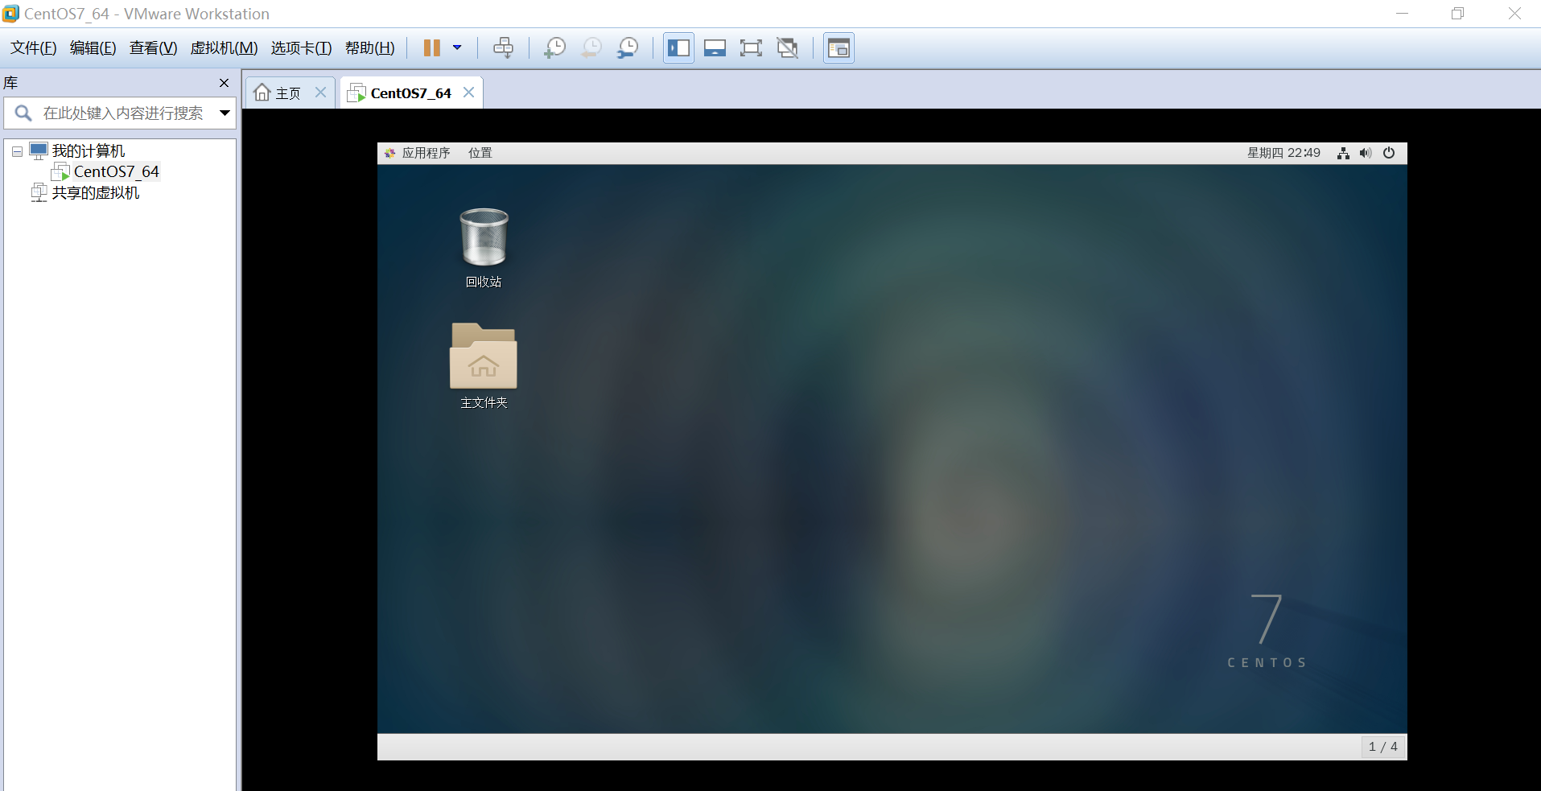This screenshot has width=1541, height=791.
Task: Click the search magnifier icon in library
Action: 23,113
